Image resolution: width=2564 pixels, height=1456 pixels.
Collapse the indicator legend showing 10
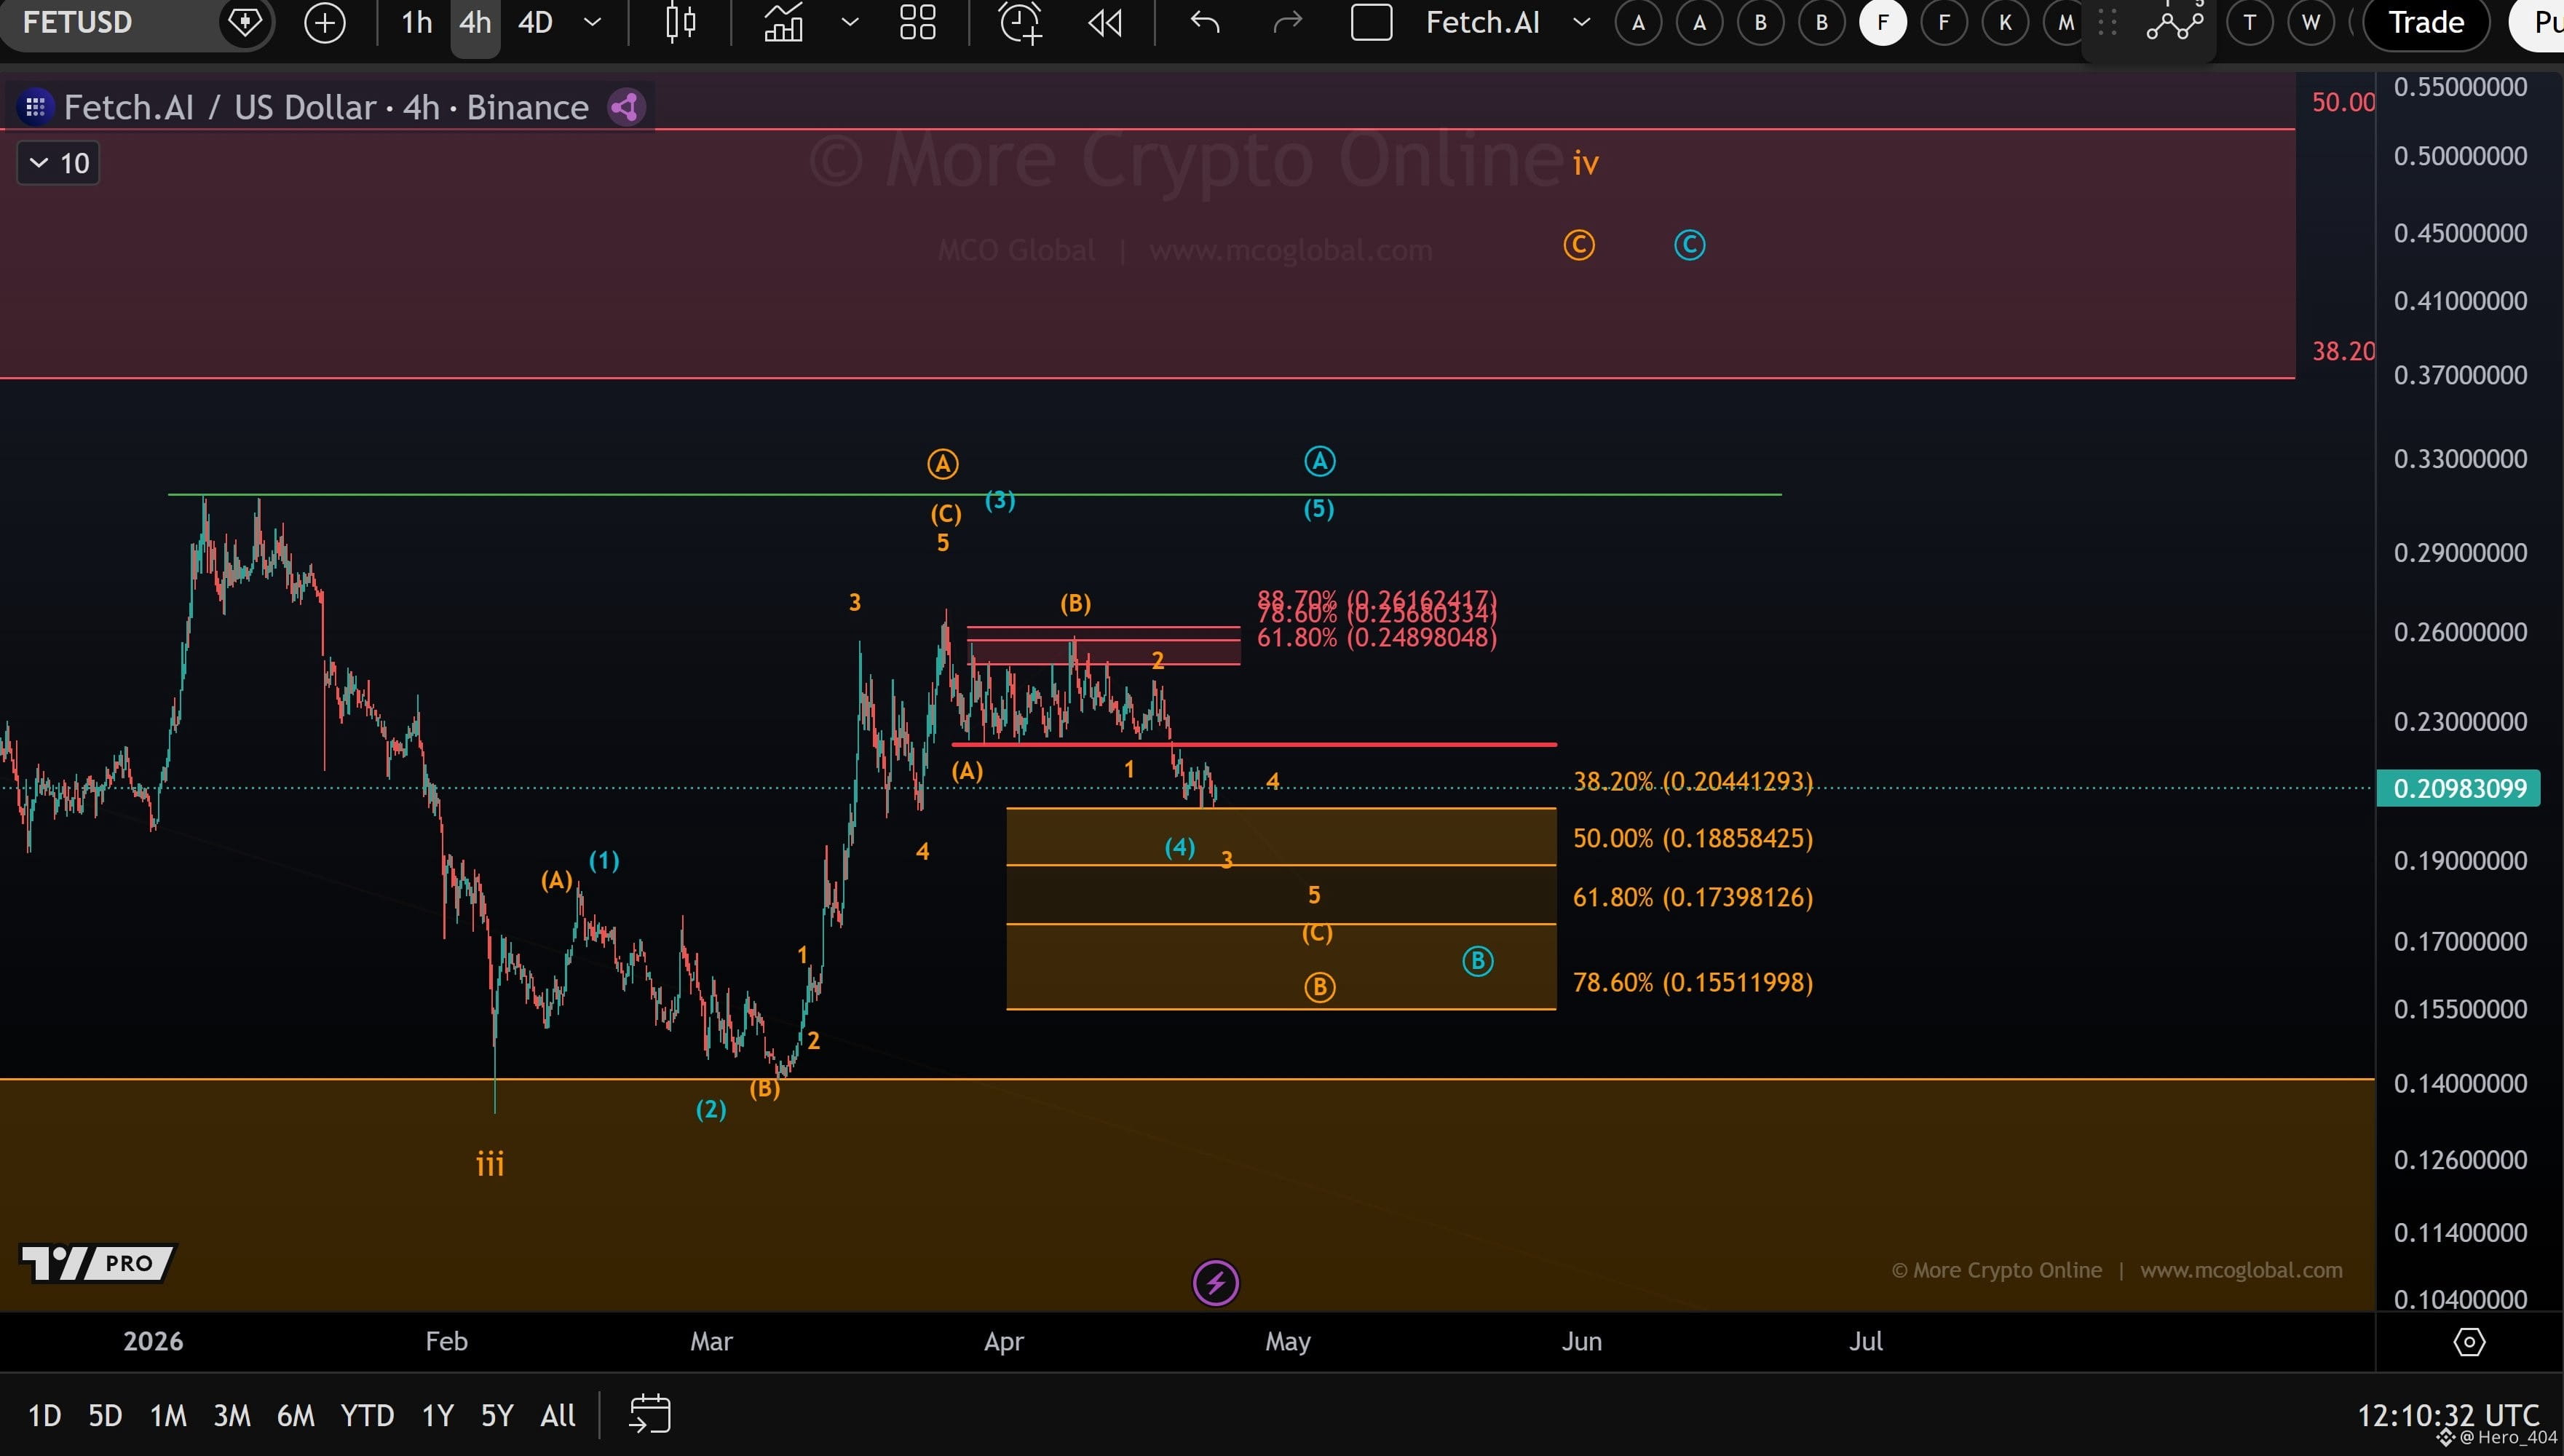pyautogui.click(x=59, y=163)
